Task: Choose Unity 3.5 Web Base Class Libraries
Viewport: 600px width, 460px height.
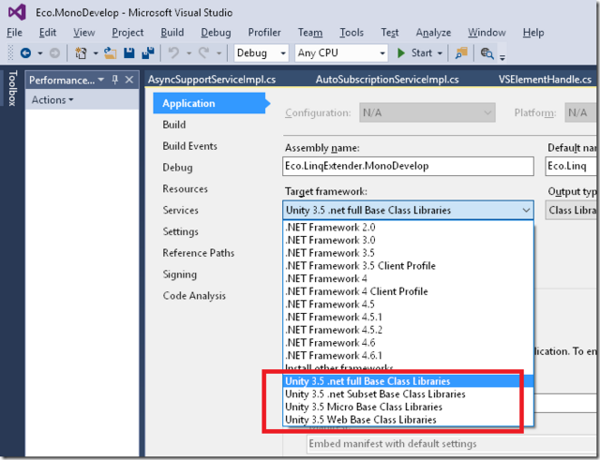Action: 408,420
